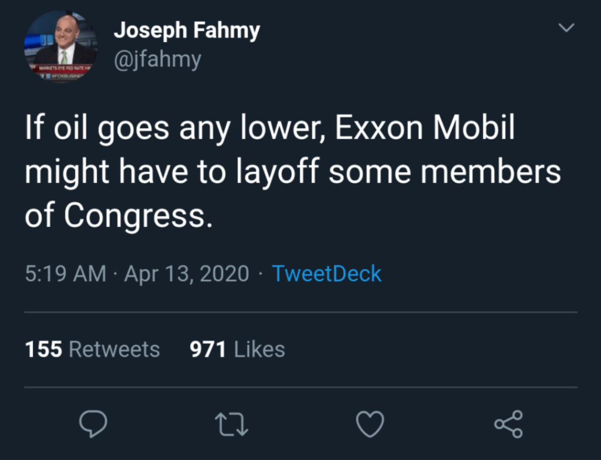Like the tweet with the heart icon
This screenshot has height=460, width=601.
(370, 424)
